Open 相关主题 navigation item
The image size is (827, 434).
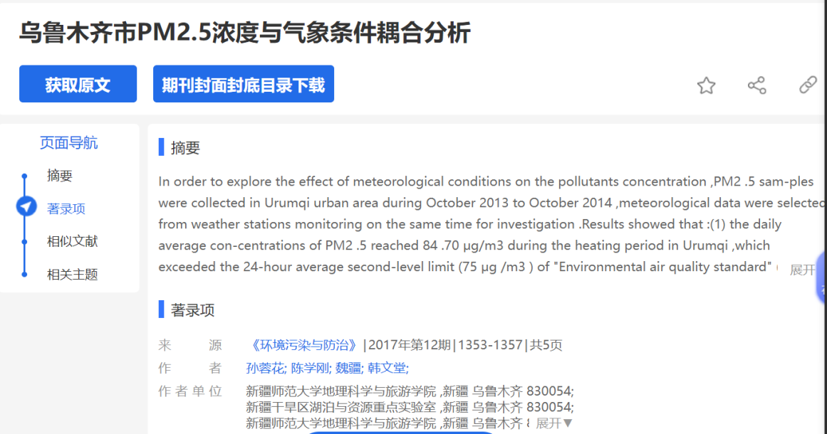72,274
